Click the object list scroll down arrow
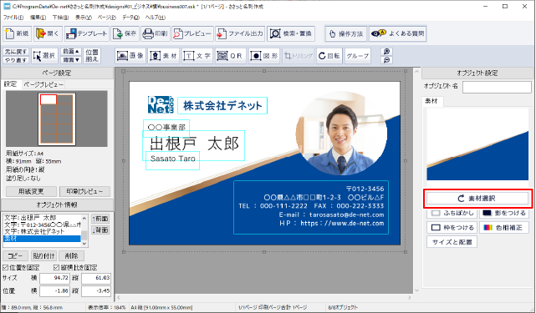 pos(84,244)
